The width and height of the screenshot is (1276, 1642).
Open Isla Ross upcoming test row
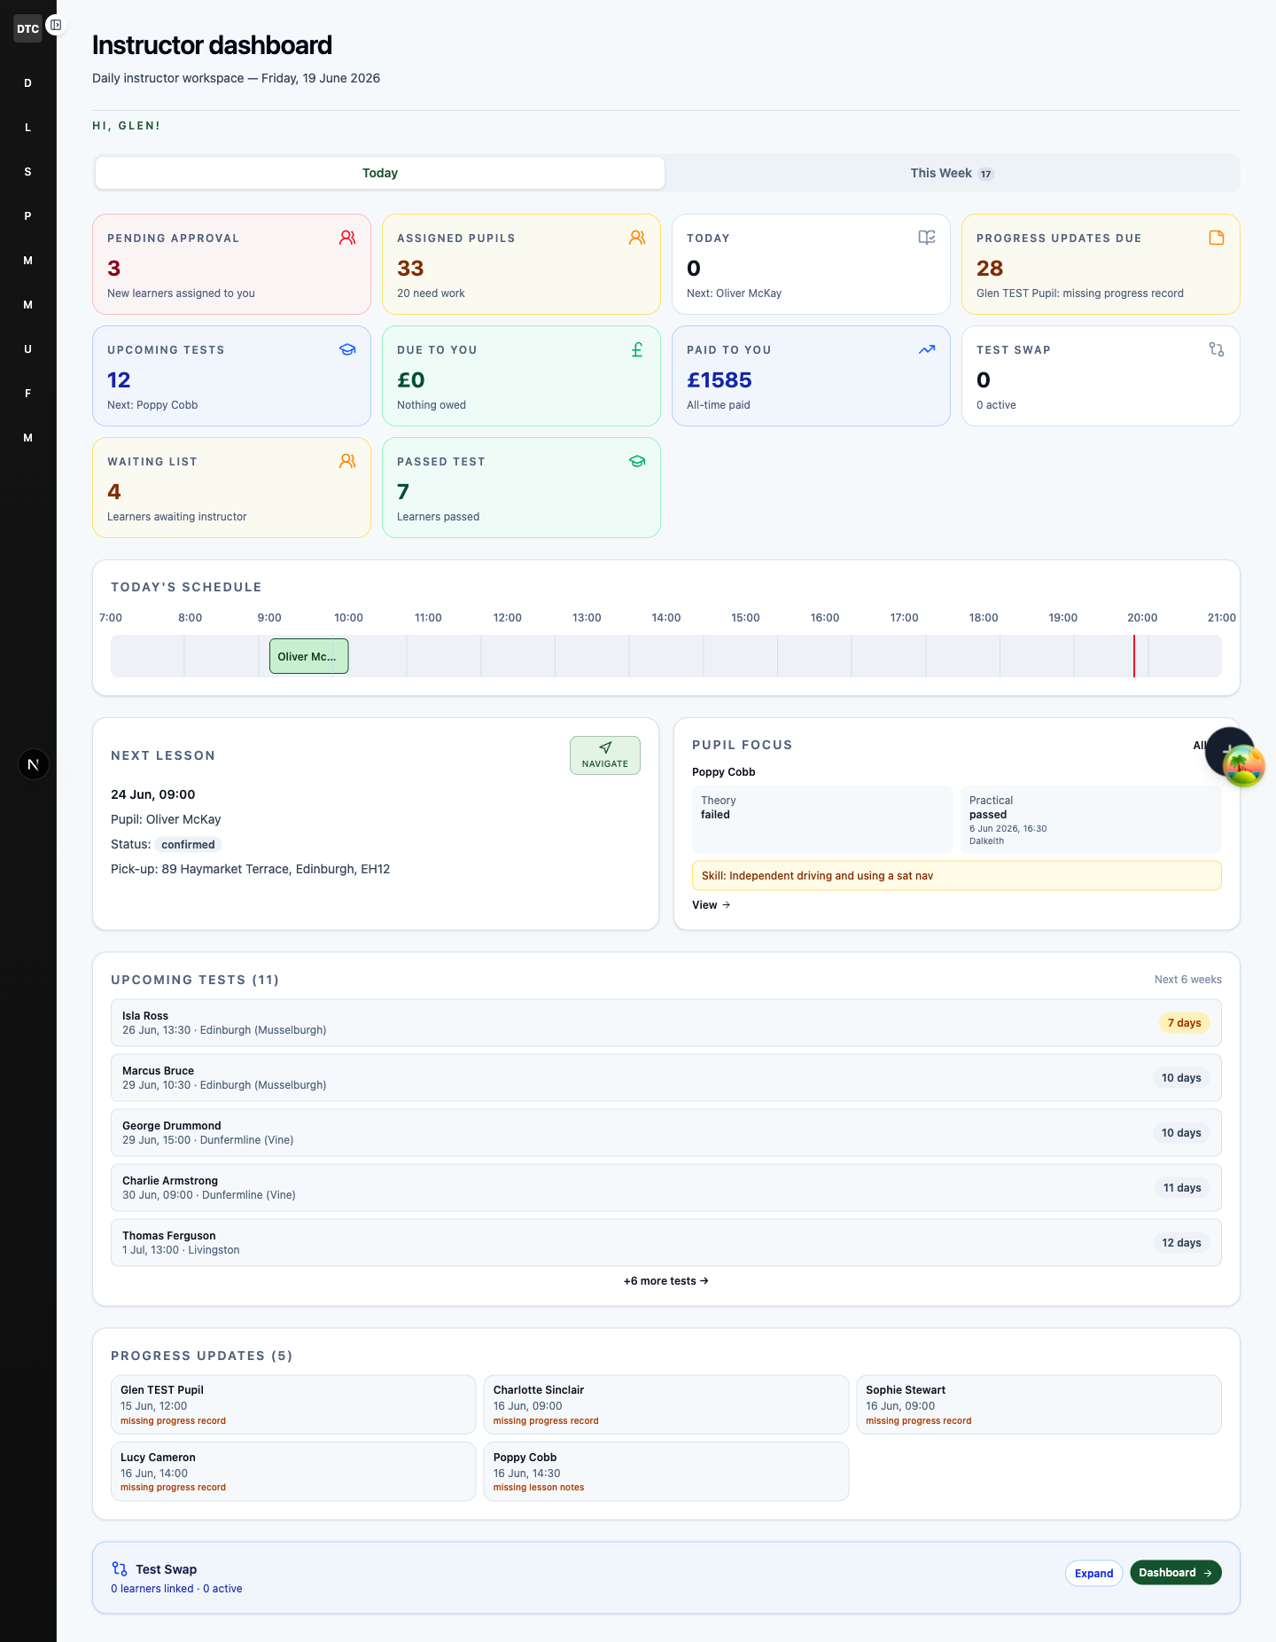pos(666,1023)
